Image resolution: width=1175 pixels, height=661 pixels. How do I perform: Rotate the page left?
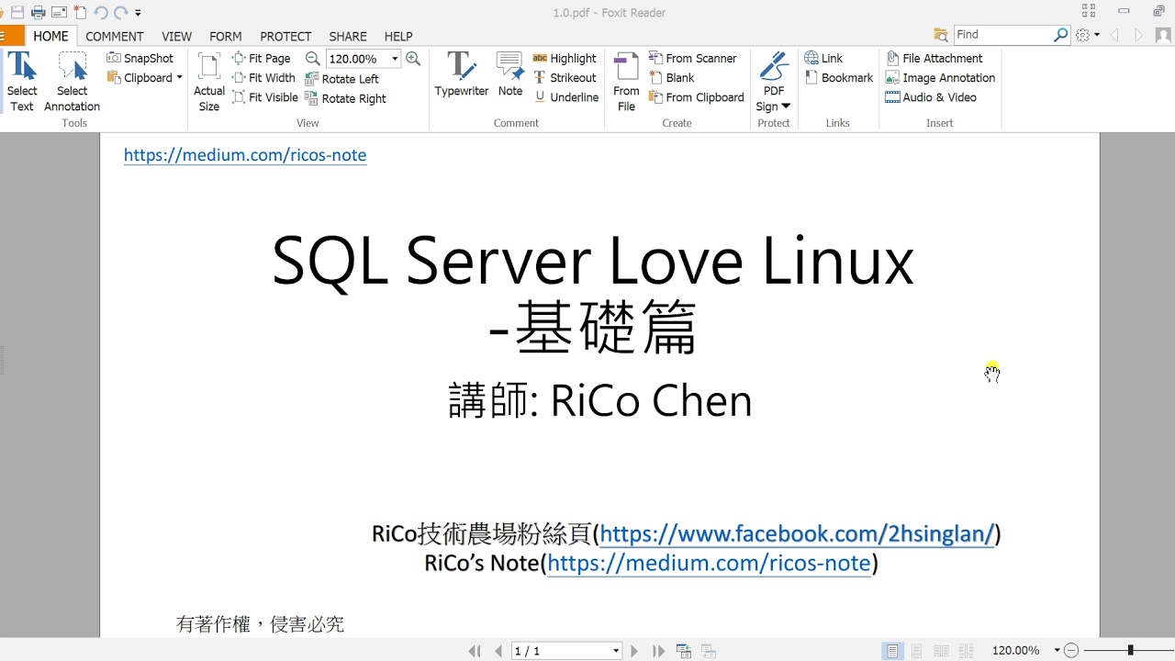[x=341, y=79]
